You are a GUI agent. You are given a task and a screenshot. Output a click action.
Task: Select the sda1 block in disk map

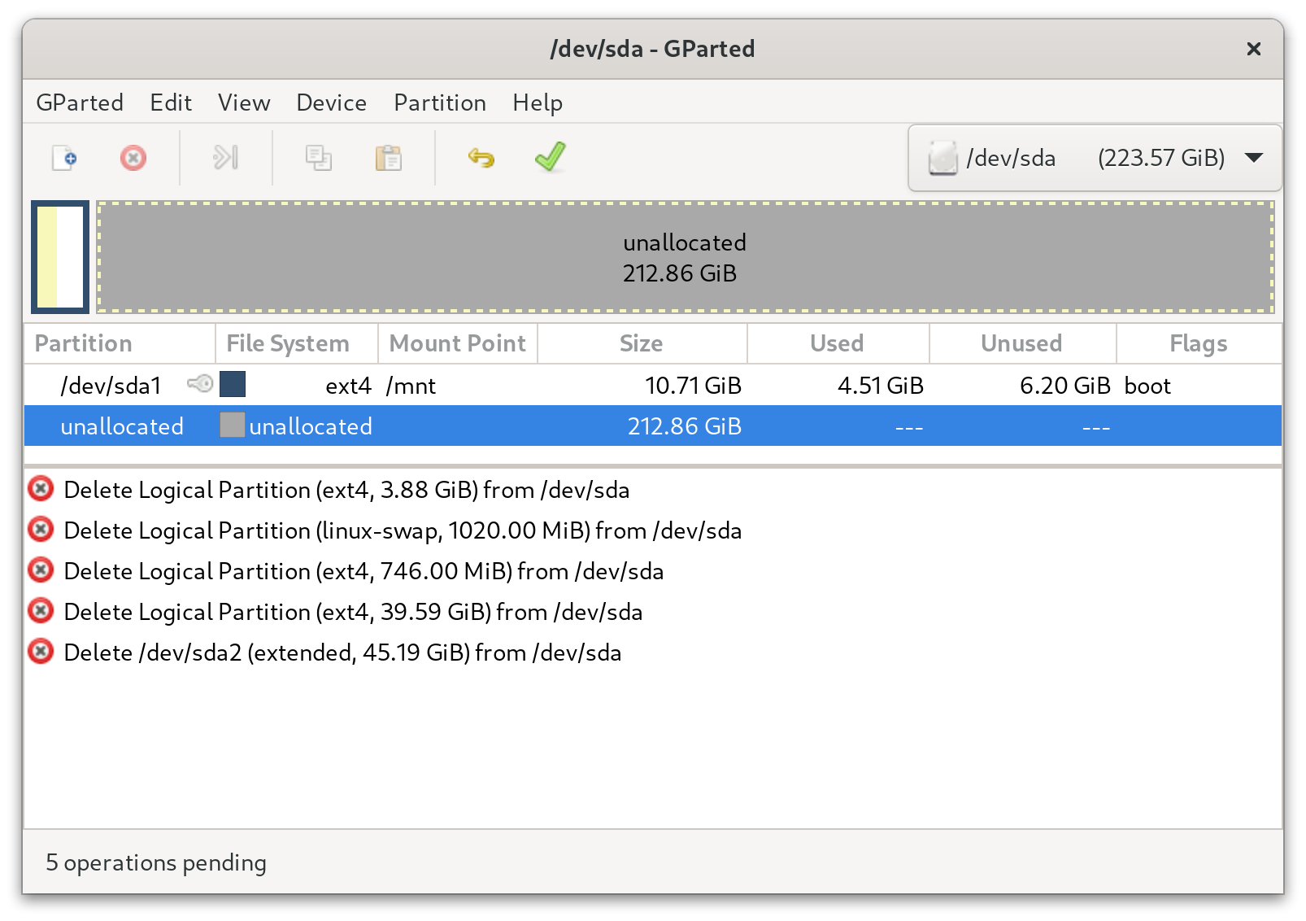click(x=60, y=257)
